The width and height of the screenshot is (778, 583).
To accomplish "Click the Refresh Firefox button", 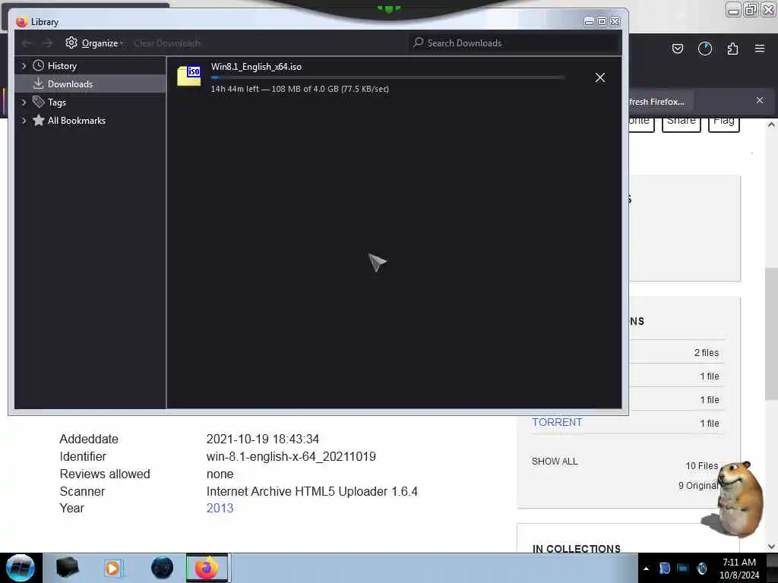I will point(659,102).
